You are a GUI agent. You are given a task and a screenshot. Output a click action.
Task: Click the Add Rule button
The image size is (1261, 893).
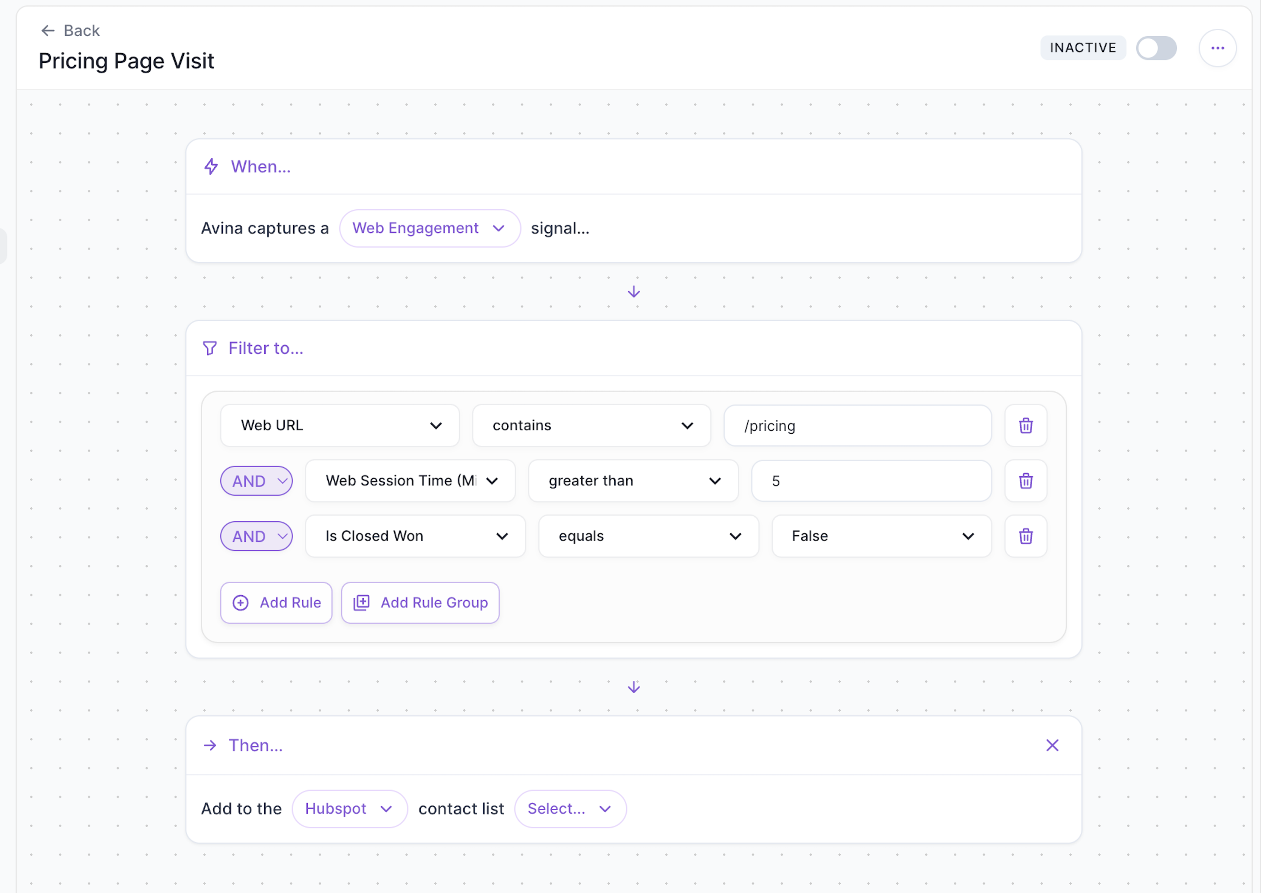pyautogui.click(x=276, y=603)
